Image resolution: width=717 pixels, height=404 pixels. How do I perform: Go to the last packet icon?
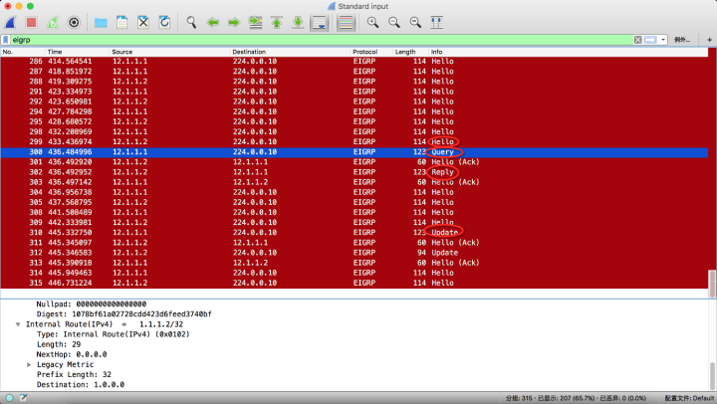(298, 23)
